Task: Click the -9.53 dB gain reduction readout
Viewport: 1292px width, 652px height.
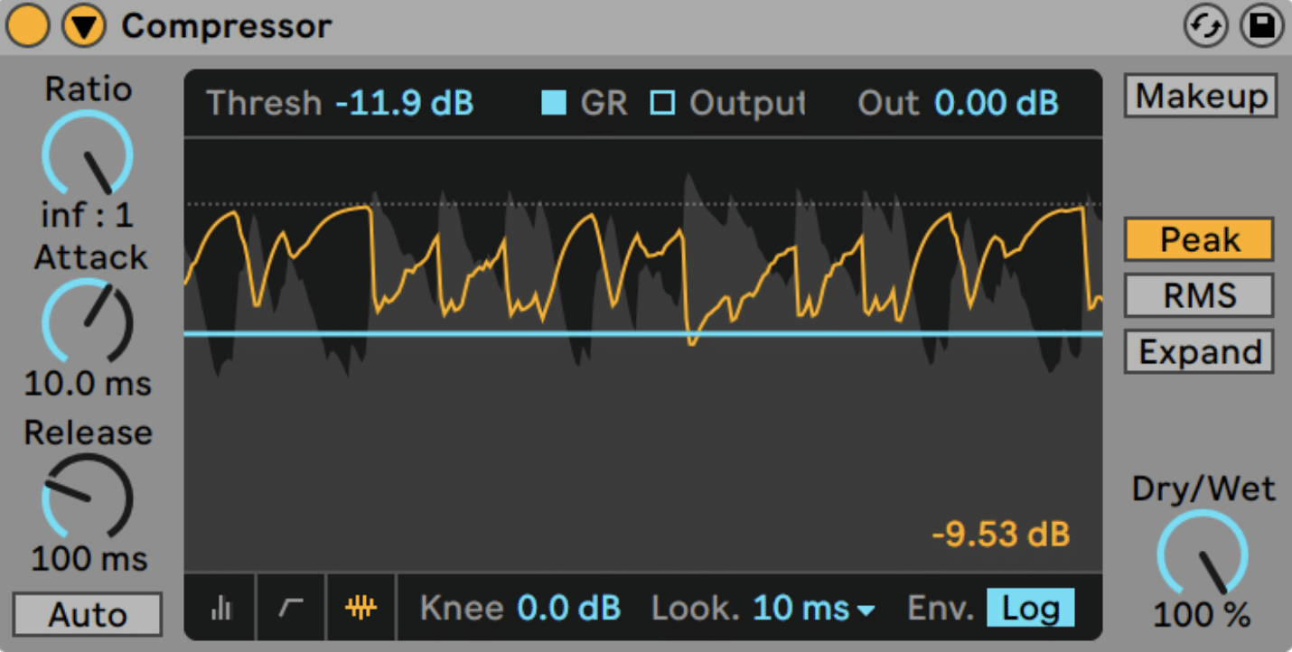Action: pos(1001,534)
